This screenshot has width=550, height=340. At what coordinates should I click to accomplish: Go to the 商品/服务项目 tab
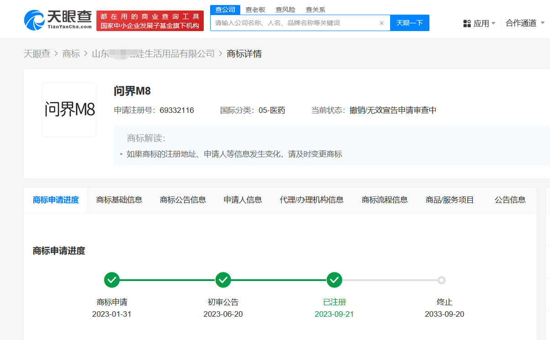[x=450, y=200]
